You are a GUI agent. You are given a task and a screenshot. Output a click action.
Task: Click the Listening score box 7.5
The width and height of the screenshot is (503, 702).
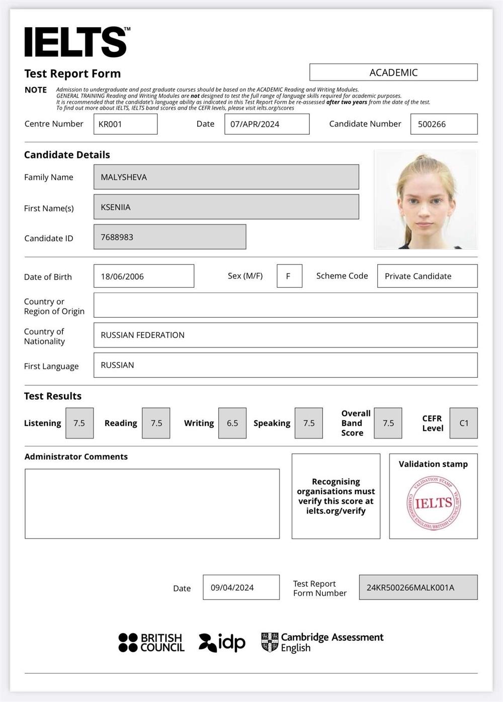pyautogui.click(x=79, y=423)
